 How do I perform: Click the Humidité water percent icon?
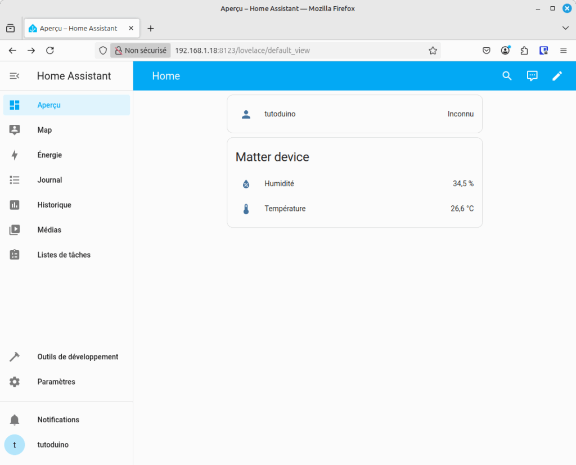[246, 184]
